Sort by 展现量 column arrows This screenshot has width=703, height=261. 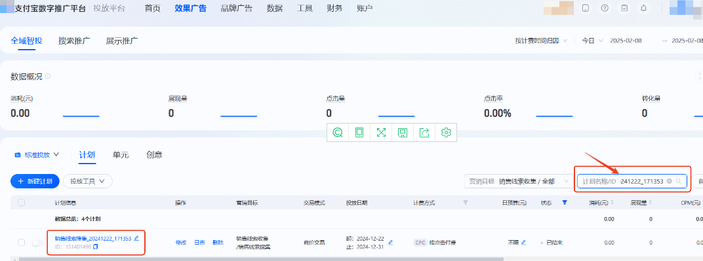click(x=649, y=202)
